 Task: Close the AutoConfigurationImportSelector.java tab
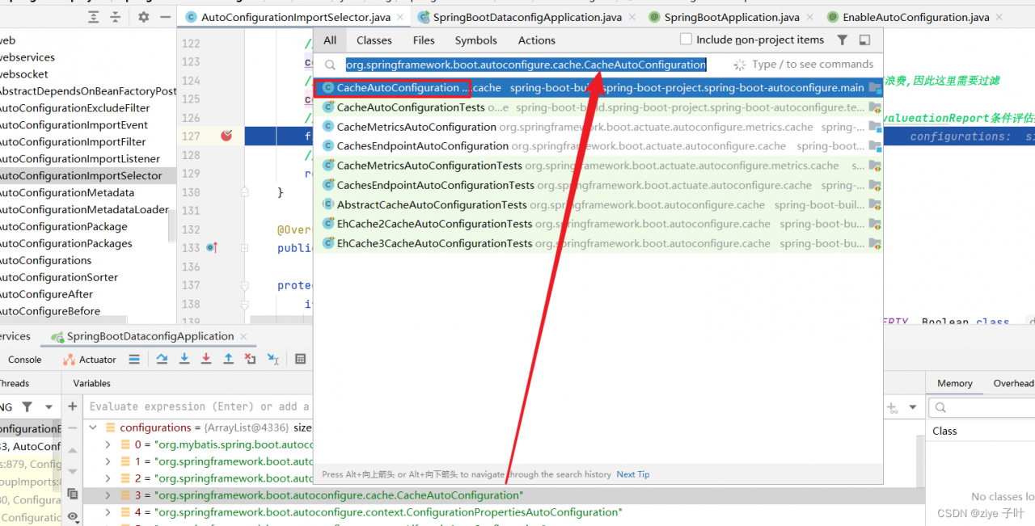coord(401,17)
